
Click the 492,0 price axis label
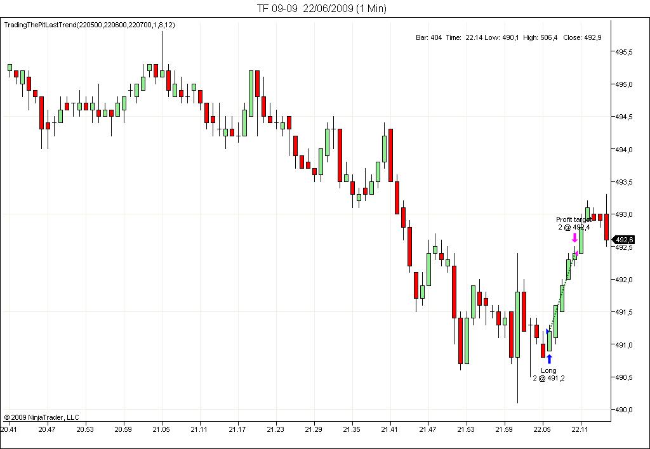click(x=625, y=280)
